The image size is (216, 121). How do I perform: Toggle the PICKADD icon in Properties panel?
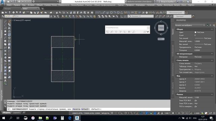tap(207, 25)
